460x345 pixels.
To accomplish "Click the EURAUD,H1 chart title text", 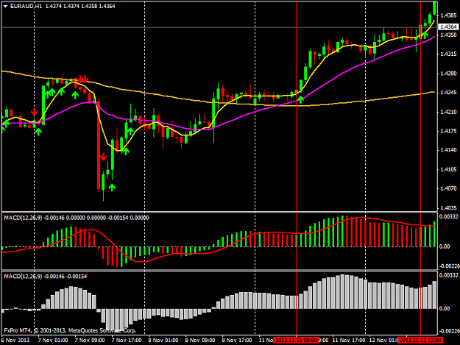I will pyautogui.click(x=26, y=6).
